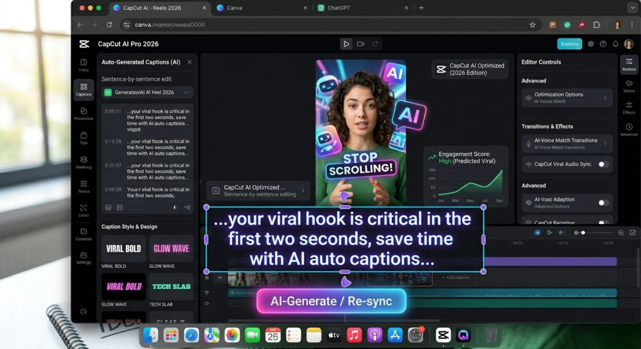Switch to the Canva browser tab
Image resolution: width=641 pixels, height=349 pixels.
pos(262,7)
